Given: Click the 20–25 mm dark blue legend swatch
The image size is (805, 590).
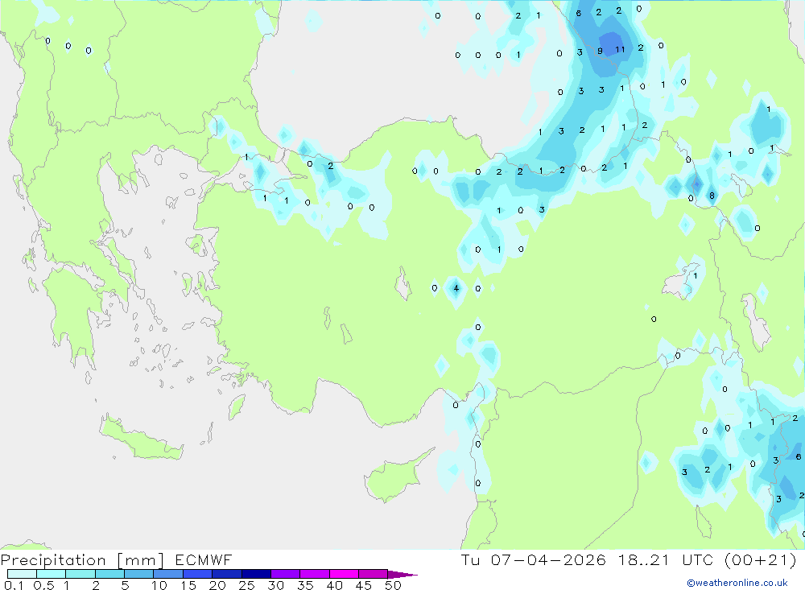Looking at the screenshot, I should [227, 574].
